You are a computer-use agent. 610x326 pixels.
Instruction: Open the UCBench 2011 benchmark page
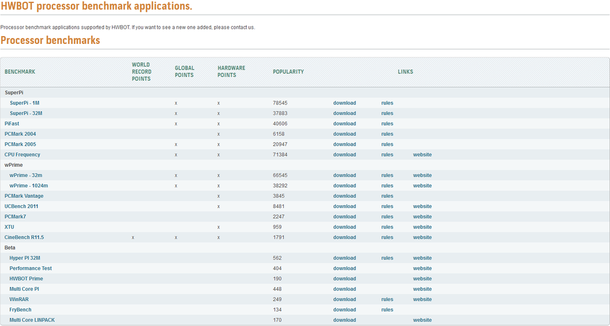pos(21,206)
